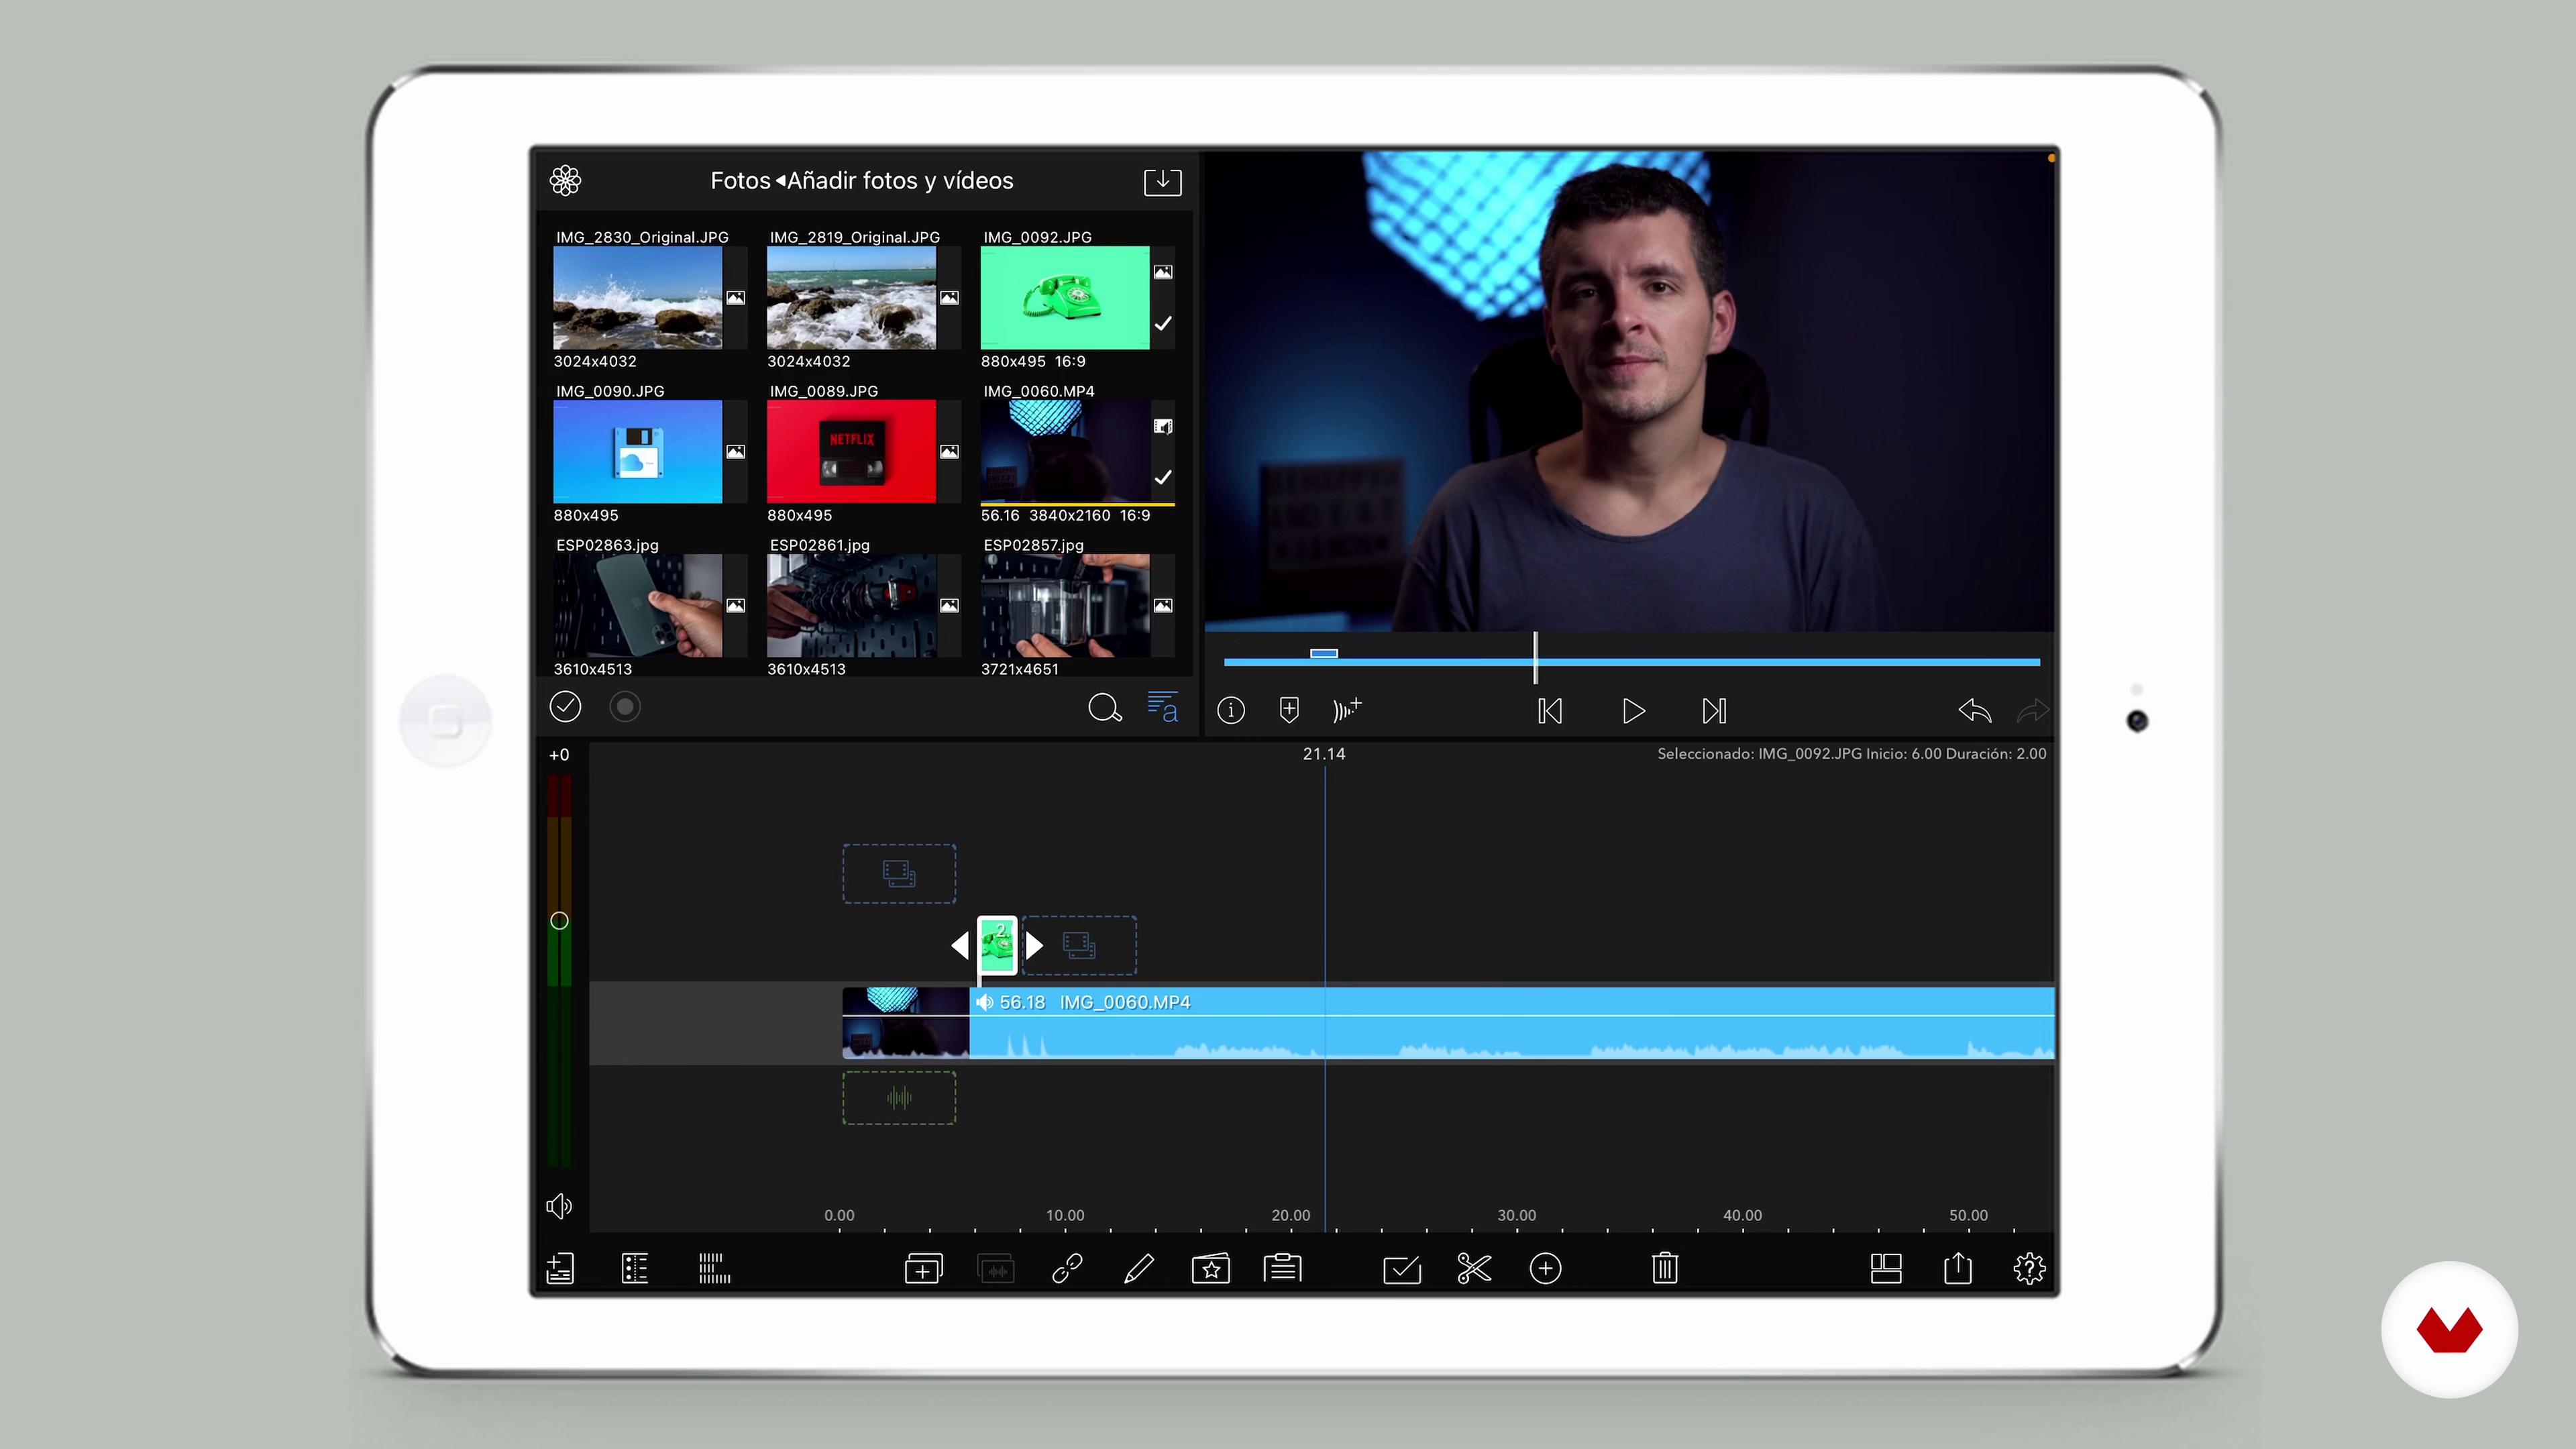The image size is (2576, 1449).
Task: Open the share/export icon
Action: [x=1957, y=1268]
